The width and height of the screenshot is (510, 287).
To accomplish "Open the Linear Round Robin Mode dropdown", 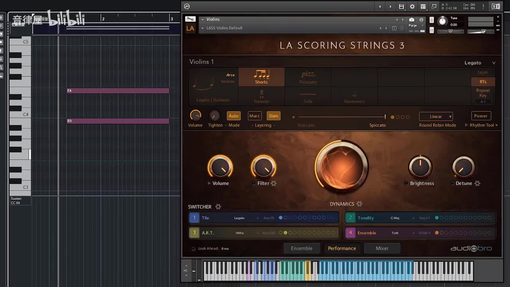I will point(436,116).
